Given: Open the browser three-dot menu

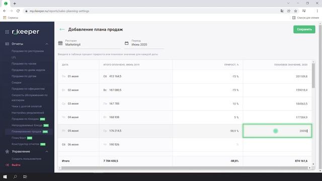Looking at the screenshot, I should pos(317,11).
